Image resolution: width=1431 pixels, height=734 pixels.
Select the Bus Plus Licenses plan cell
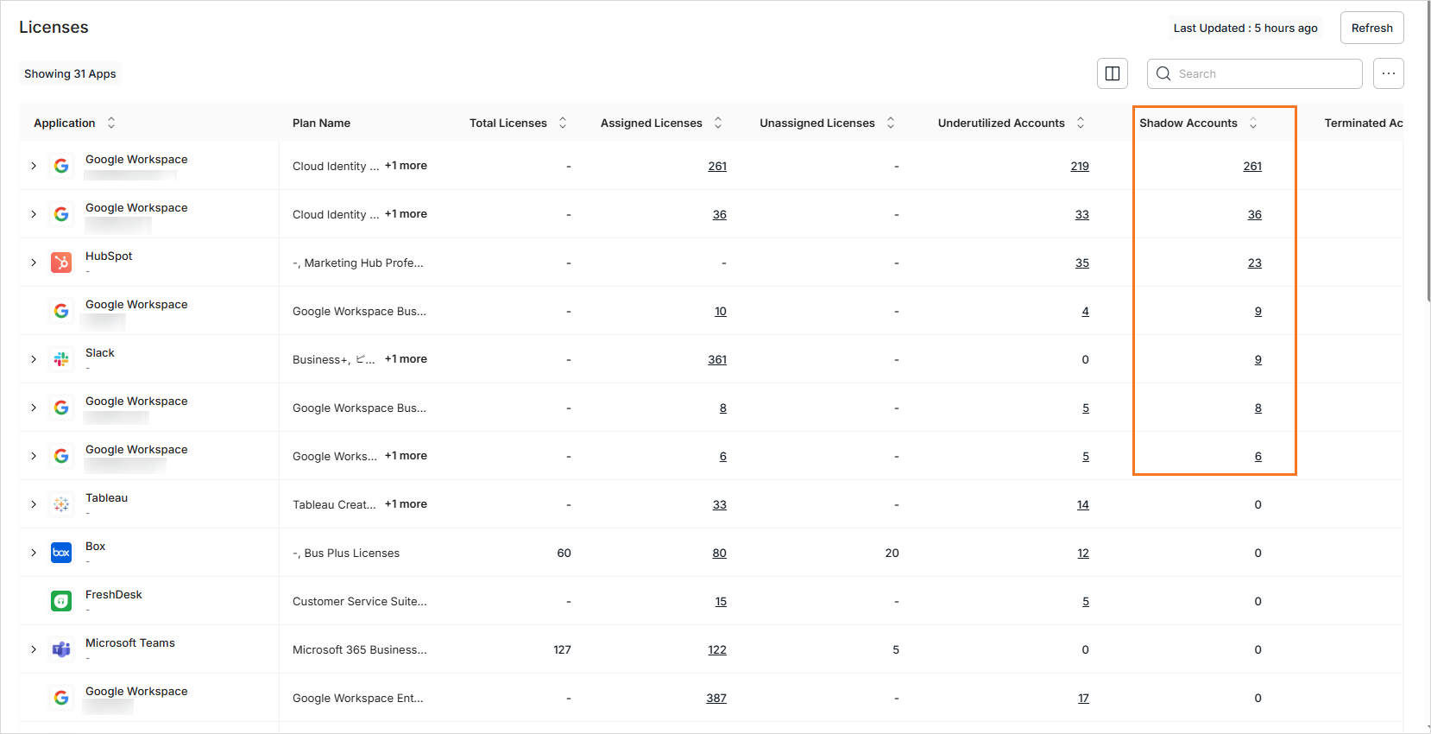tap(346, 553)
